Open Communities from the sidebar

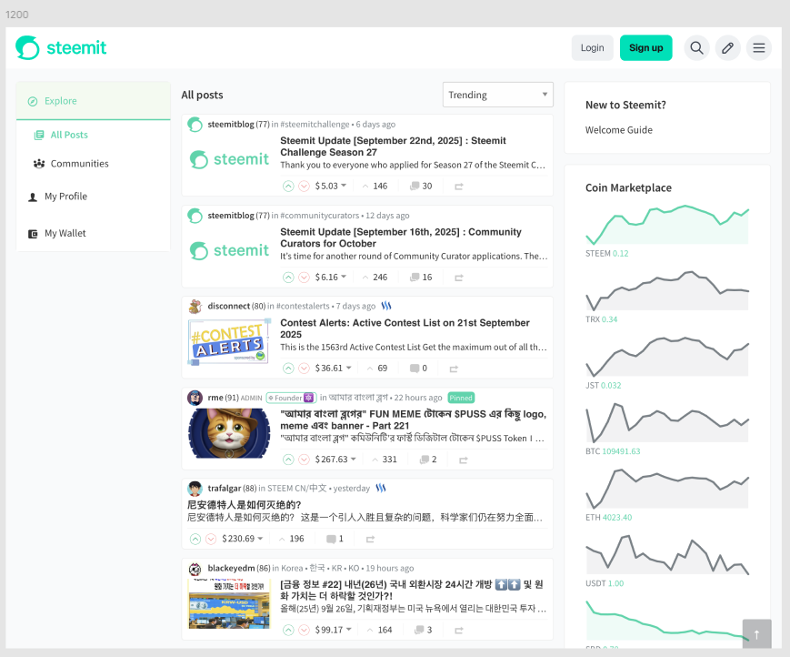[80, 164]
